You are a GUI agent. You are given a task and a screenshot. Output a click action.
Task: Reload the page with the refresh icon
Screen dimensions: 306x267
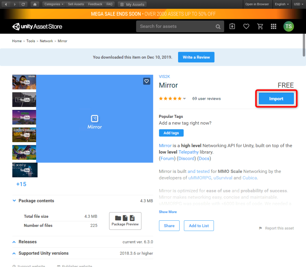pyautogui.click(x=23, y=4)
